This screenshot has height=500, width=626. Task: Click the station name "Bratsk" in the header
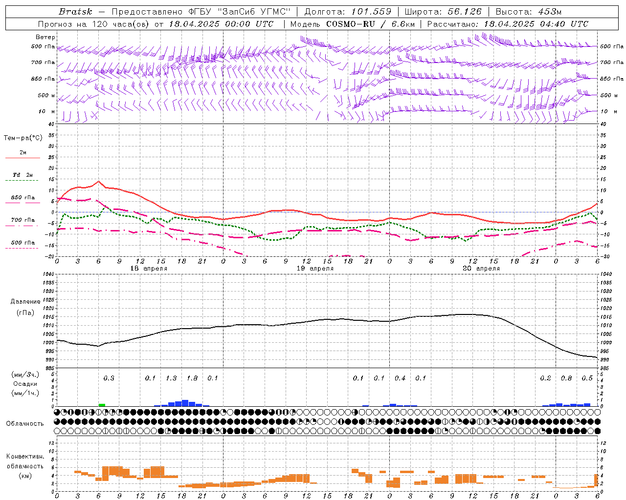[x=75, y=12]
